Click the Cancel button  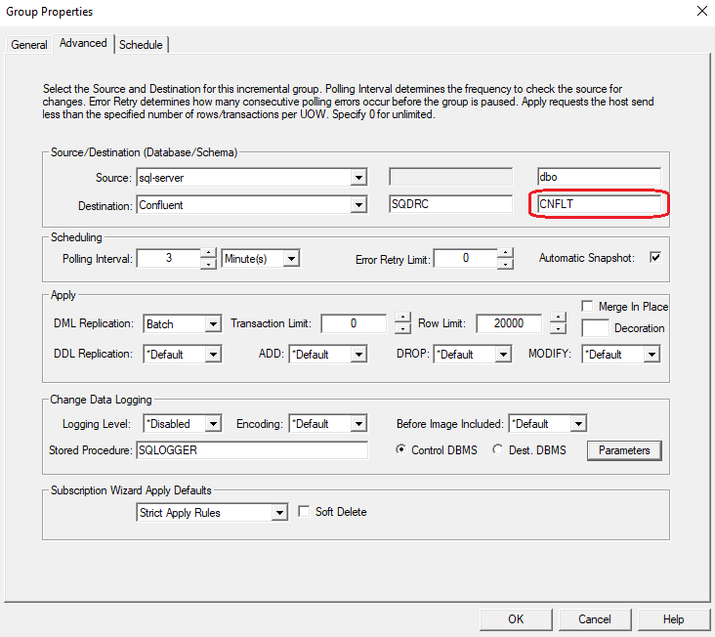(x=594, y=618)
